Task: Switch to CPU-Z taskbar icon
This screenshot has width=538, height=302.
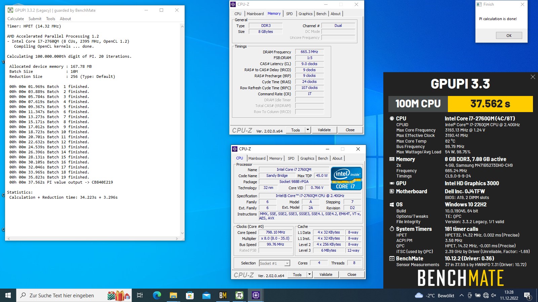Action: (x=256, y=295)
